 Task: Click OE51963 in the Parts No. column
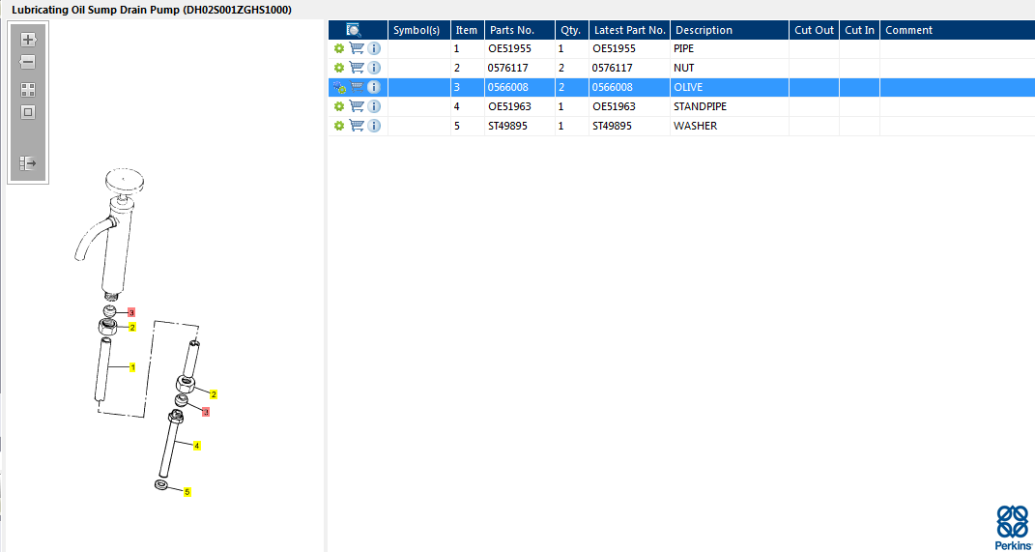click(509, 106)
